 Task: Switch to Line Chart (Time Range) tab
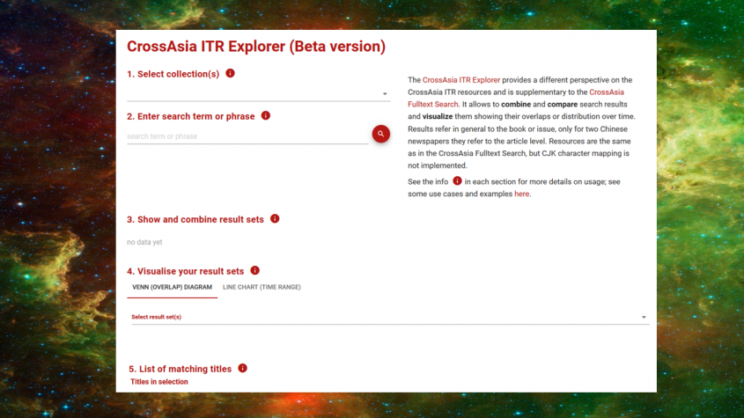pos(262,287)
